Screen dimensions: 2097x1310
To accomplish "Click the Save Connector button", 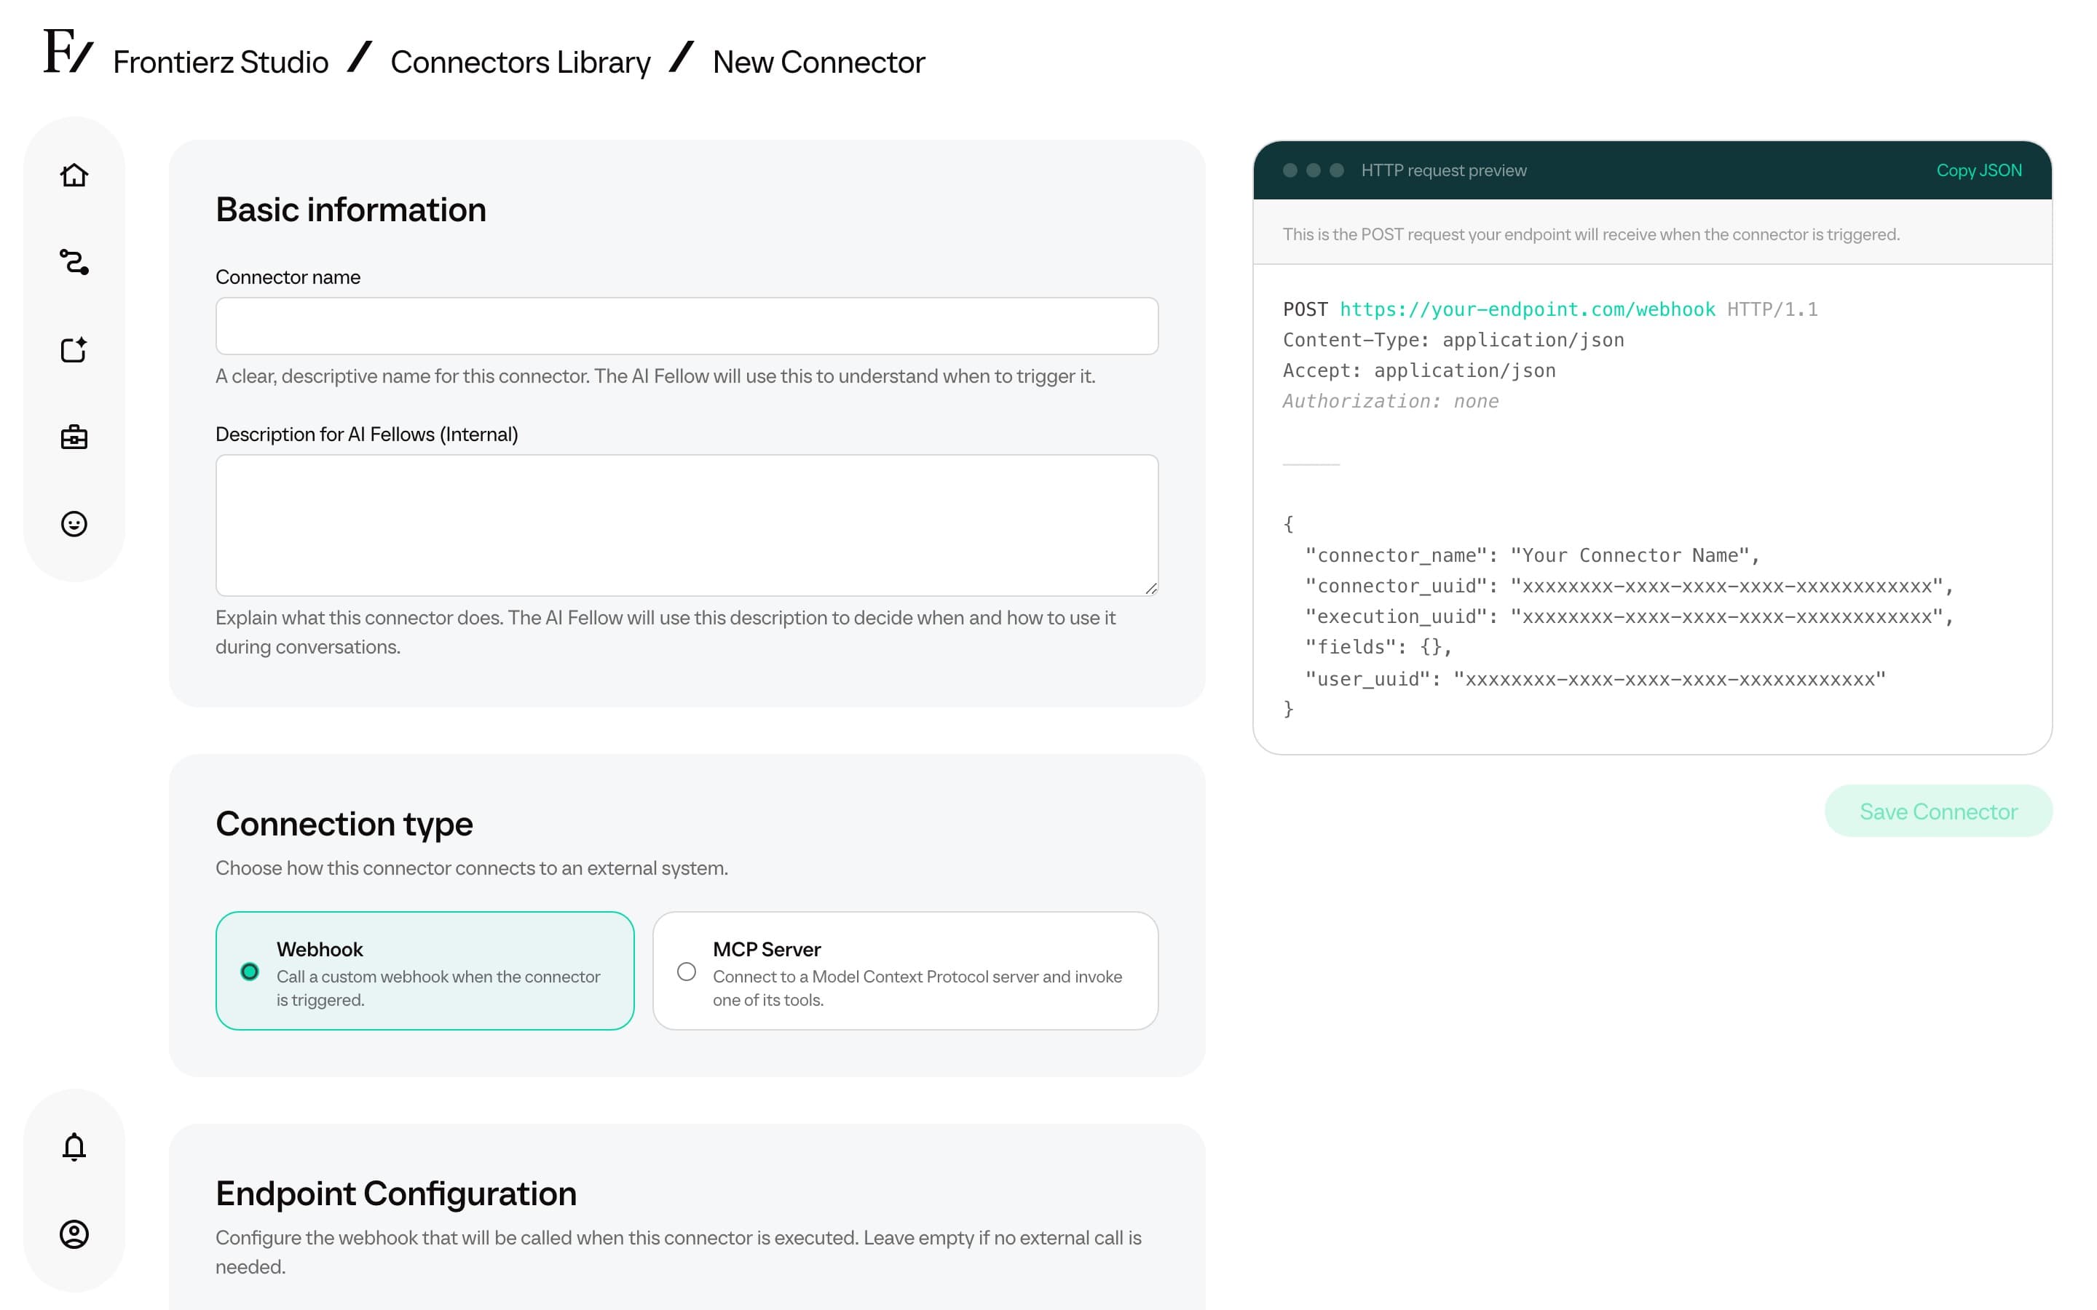I will [1938, 811].
